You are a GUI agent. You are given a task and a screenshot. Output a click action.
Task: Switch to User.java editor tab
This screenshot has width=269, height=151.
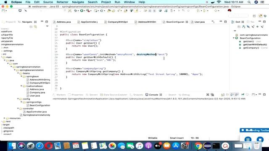200,22
